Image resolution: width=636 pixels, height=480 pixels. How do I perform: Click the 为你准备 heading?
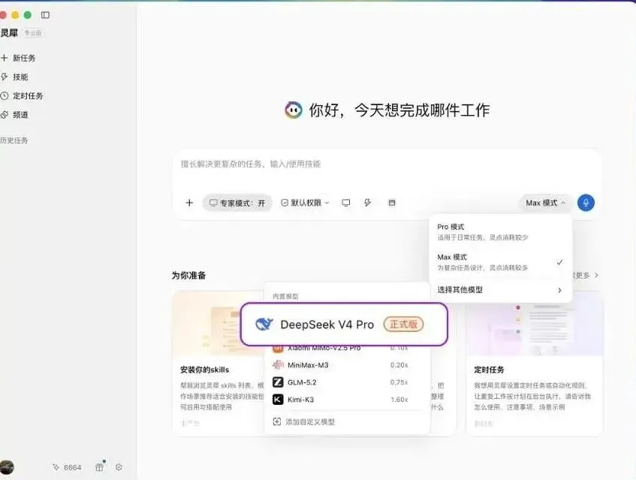pyautogui.click(x=189, y=276)
